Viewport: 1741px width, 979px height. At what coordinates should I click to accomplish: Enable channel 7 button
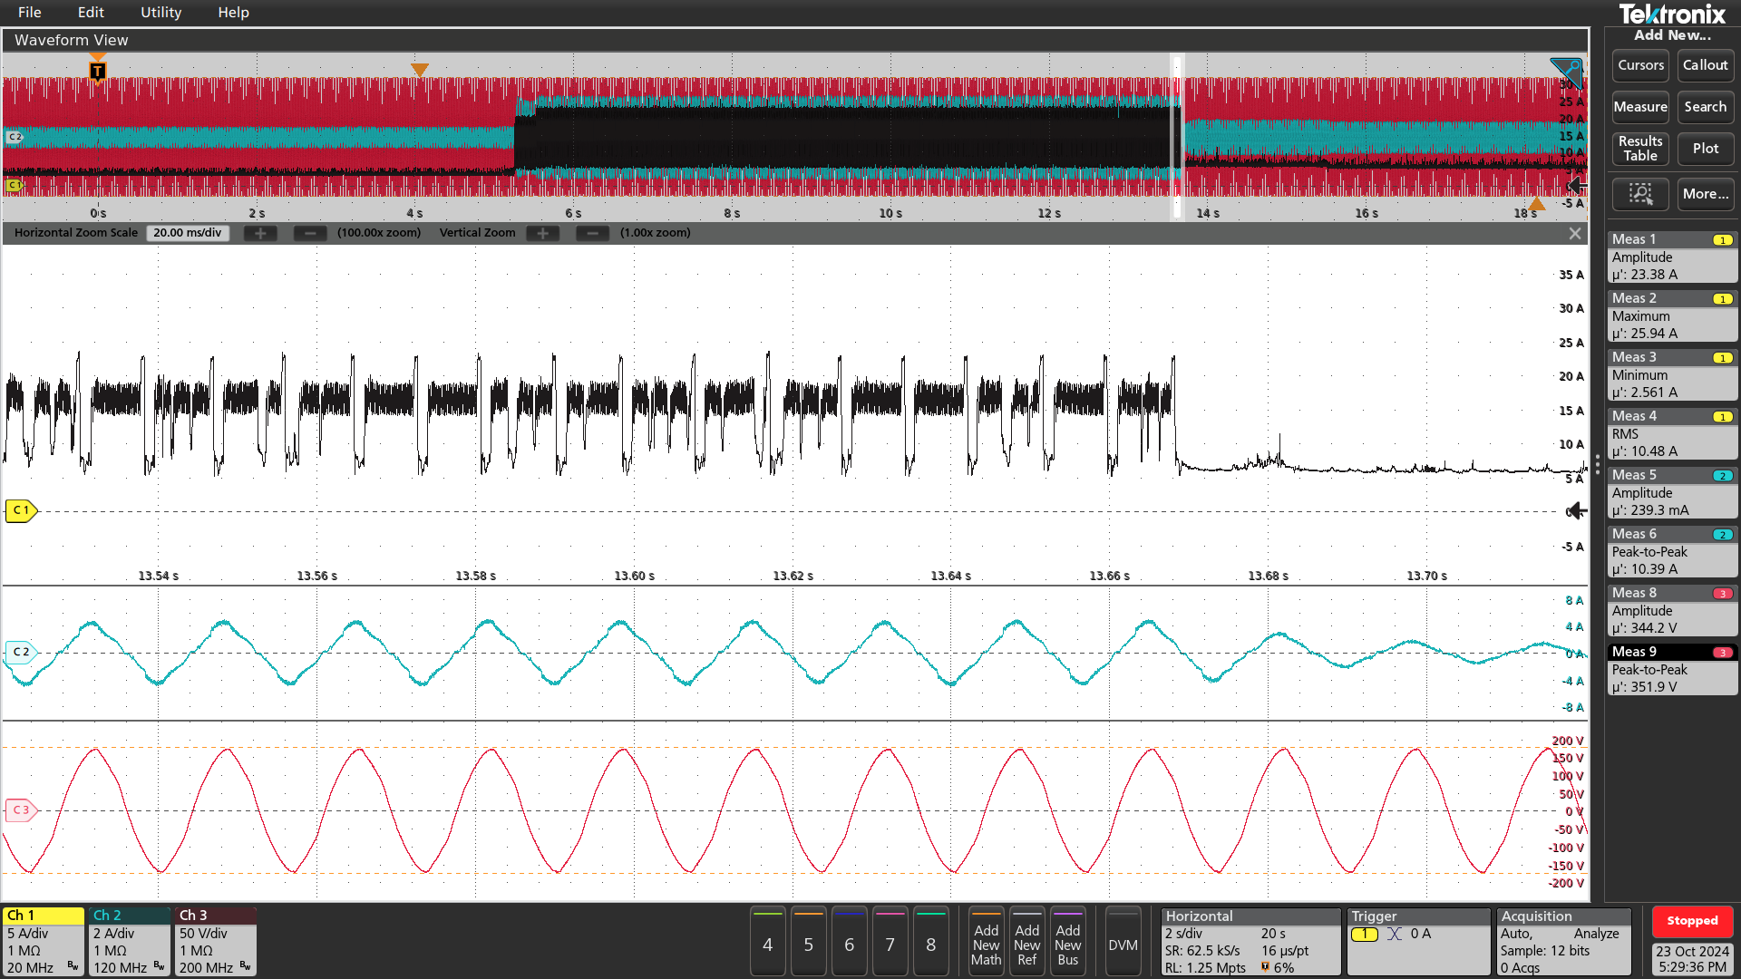890,944
